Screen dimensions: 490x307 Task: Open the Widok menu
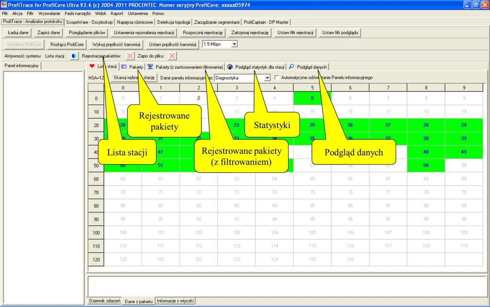(x=100, y=13)
